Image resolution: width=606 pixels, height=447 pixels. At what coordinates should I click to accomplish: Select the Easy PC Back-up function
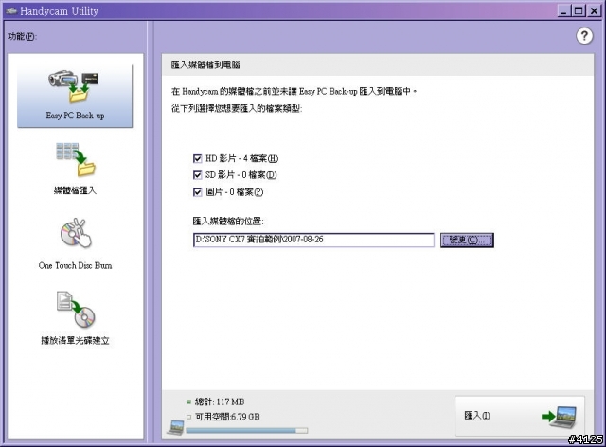point(75,96)
